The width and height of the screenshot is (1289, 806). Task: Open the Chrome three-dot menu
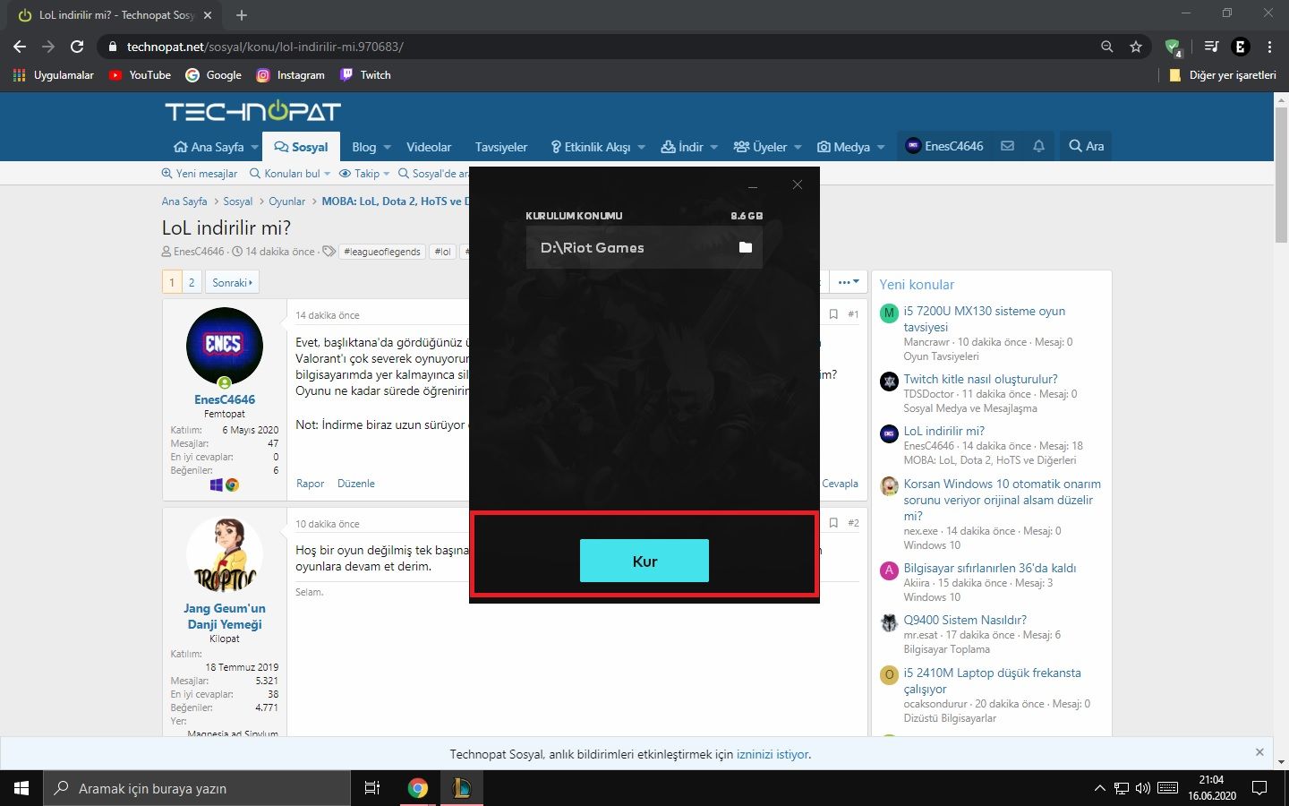click(x=1269, y=47)
